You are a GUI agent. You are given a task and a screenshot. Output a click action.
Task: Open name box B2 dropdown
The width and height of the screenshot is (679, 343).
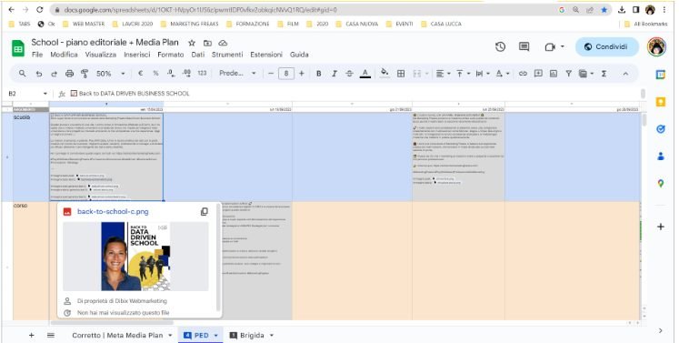click(x=45, y=94)
